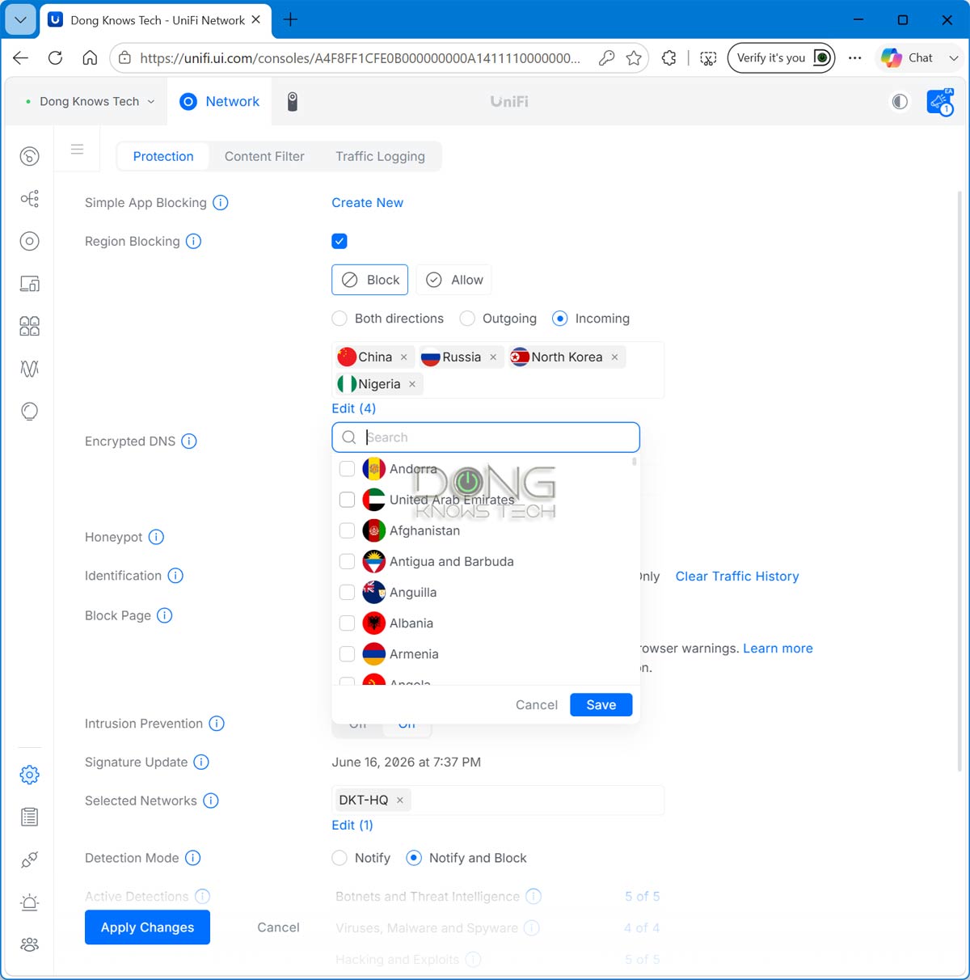Image resolution: width=970 pixels, height=980 pixels.
Task: Check the Andorra checkbox
Action: click(x=347, y=469)
